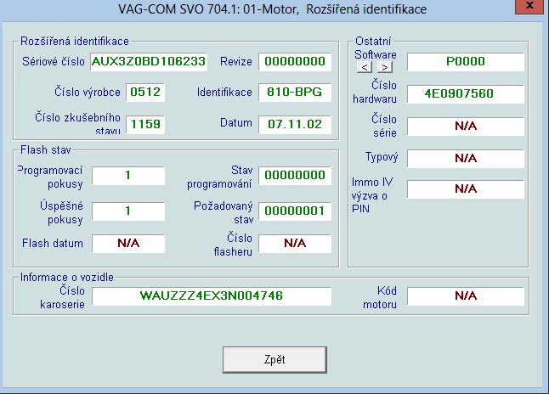Image resolution: width=549 pixels, height=394 pixels.
Task: Click the Číslo hardwaru label
Action: [x=375, y=92]
